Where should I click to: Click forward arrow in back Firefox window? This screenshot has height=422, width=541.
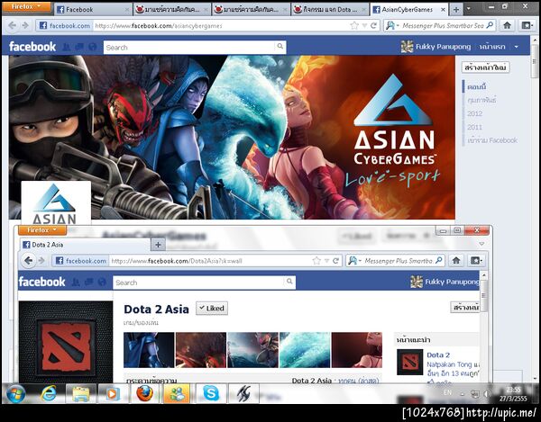pos(25,25)
